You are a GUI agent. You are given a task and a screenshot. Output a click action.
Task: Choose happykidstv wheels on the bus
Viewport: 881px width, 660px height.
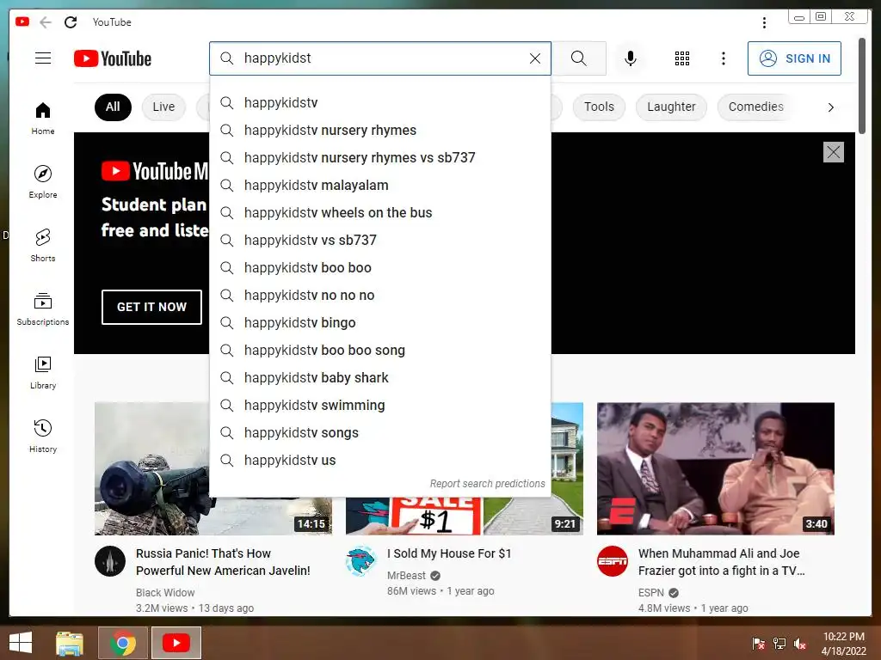tap(379, 213)
